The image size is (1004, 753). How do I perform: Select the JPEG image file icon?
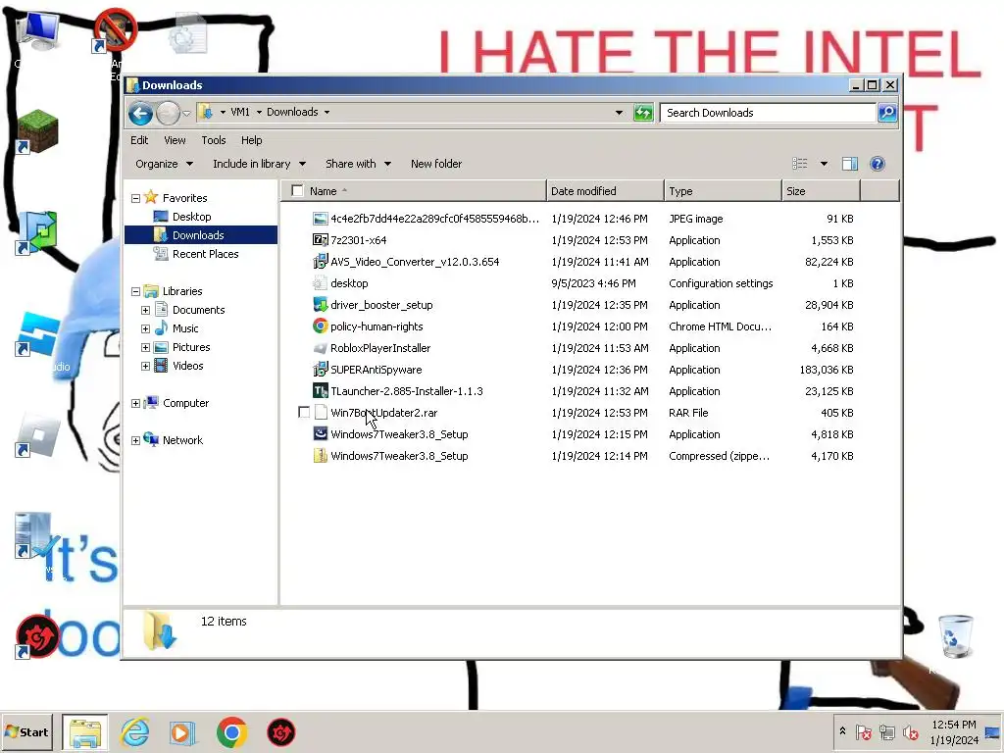(x=321, y=219)
